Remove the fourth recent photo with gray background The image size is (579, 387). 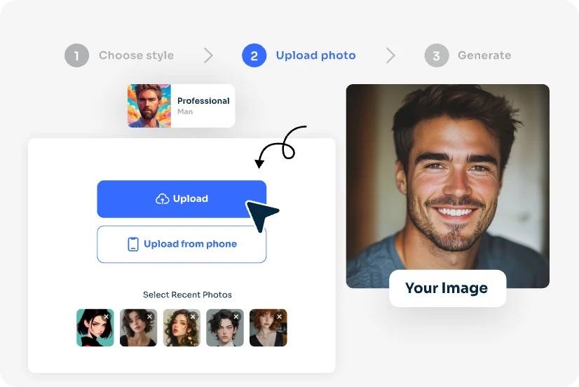coord(237,317)
